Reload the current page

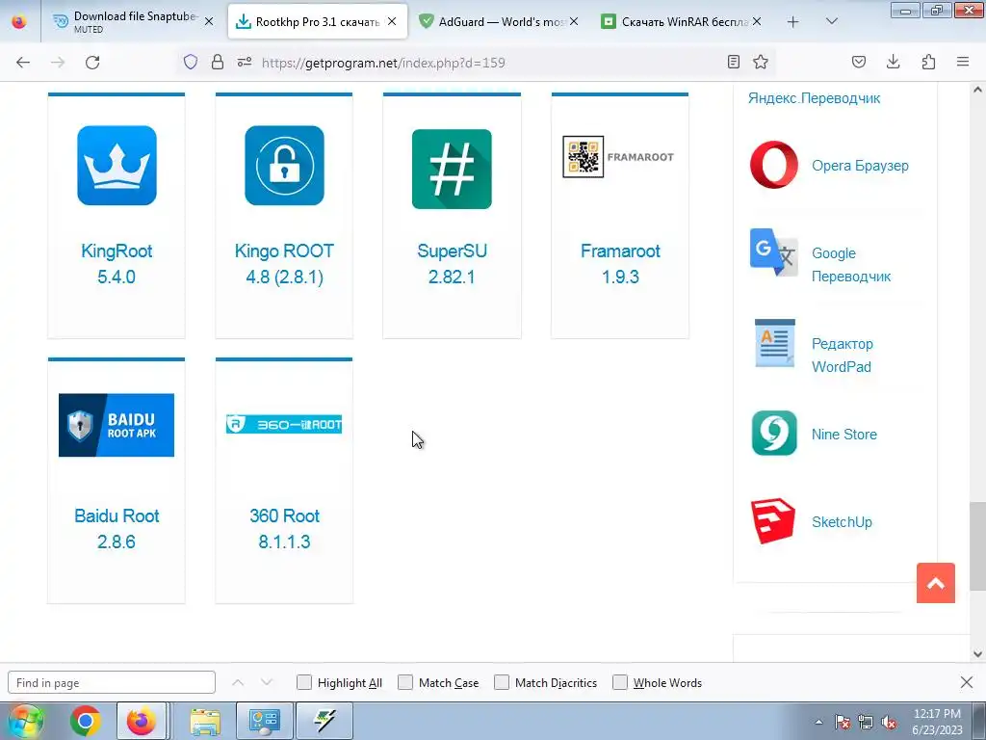coord(92,63)
